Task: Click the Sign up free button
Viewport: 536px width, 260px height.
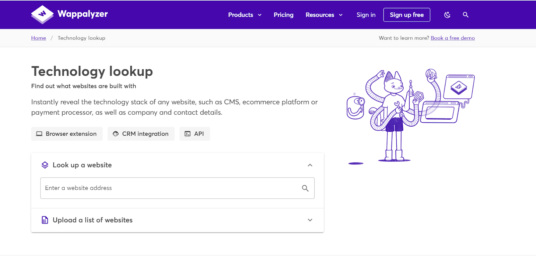Action: coord(407,15)
